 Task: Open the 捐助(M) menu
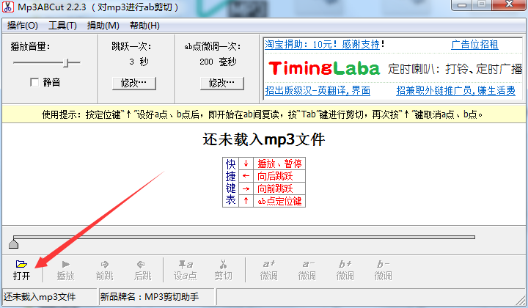[103, 26]
